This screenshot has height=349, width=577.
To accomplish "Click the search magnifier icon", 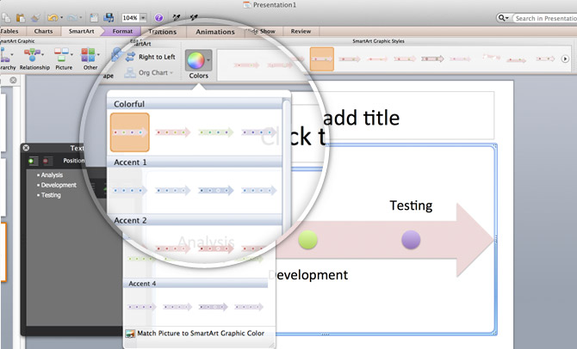I will (501, 18).
